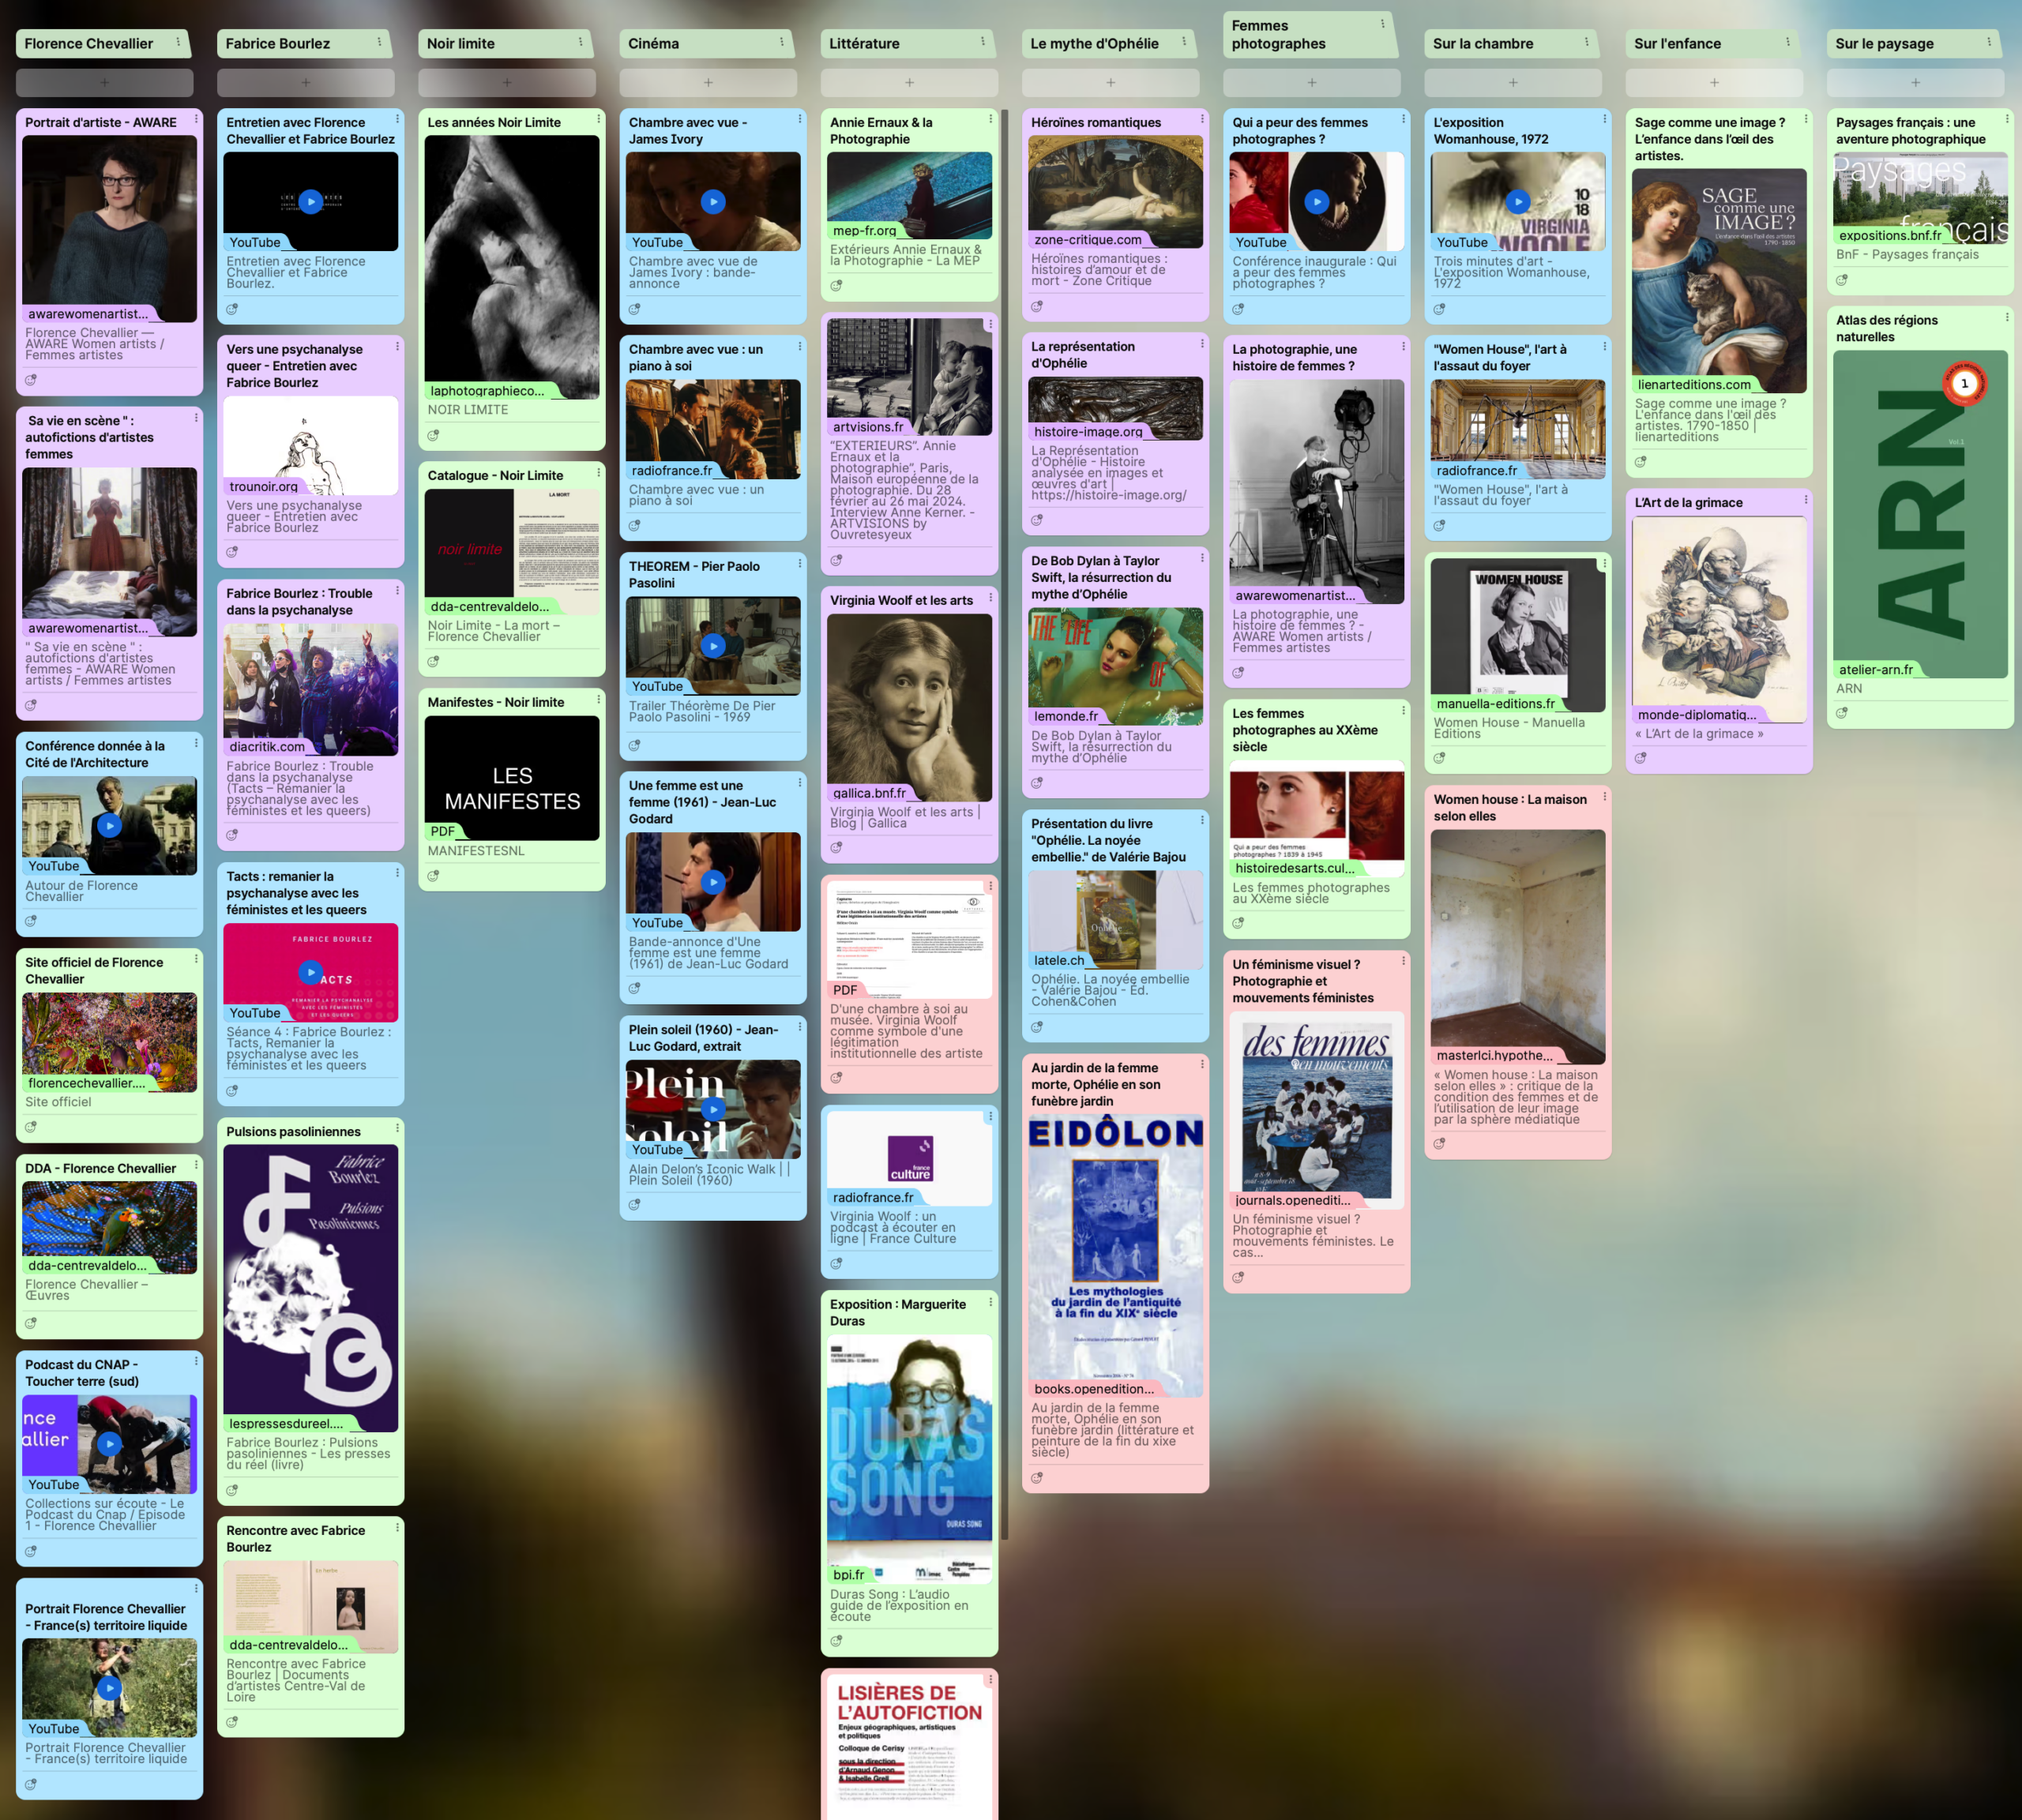Add a post under the "Cinéma" column

pyautogui.click(x=708, y=82)
